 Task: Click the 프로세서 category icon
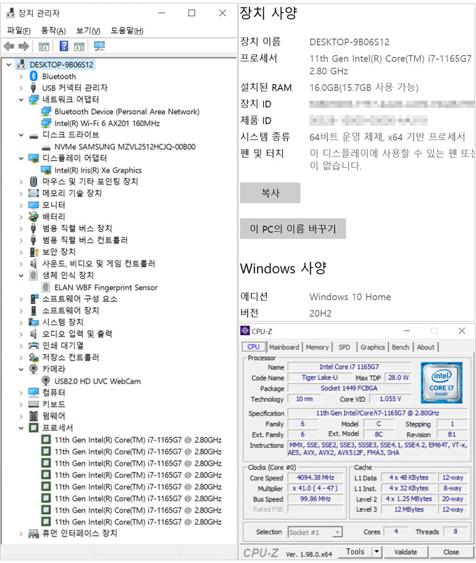pos(33,428)
